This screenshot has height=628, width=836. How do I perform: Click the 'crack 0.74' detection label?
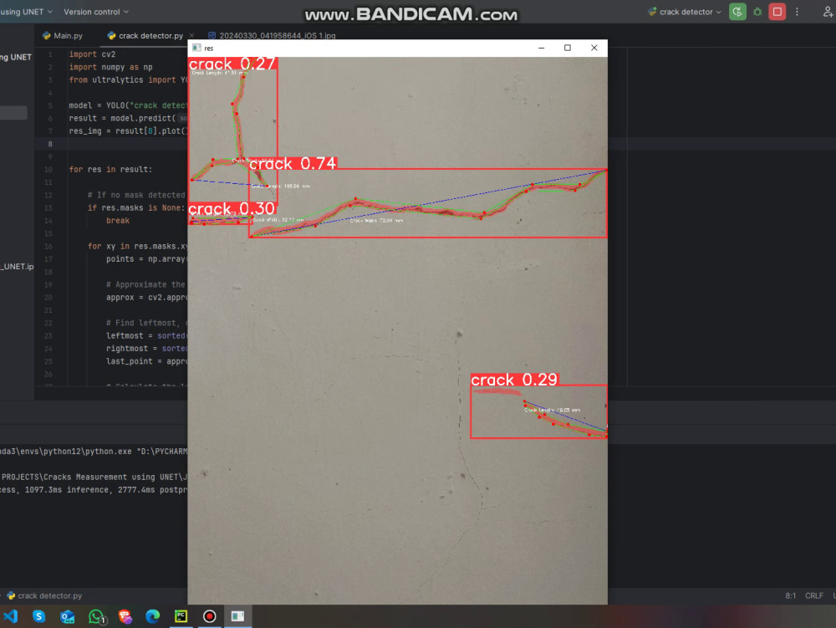pyautogui.click(x=293, y=163)
